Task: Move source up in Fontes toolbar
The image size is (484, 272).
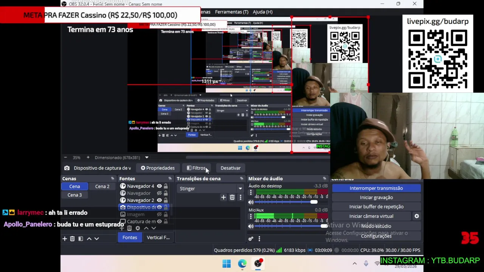Action: click(146, 228)
